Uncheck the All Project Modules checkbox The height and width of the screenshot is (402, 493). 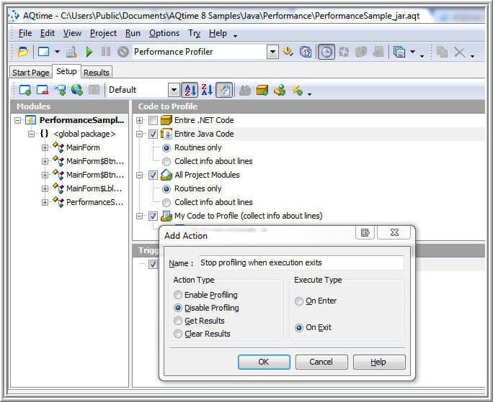(x=153, y=175)
